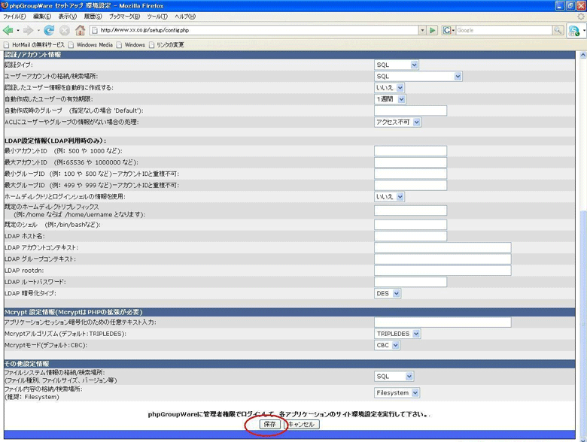Open the LDAP 暗号化タイプ DES dropdown
587x442 pixels.
[388, 294]
